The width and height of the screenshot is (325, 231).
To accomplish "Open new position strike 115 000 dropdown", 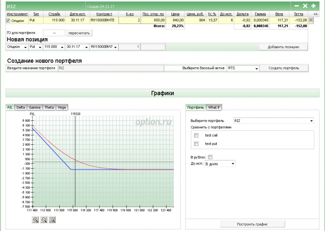I will tap(54, 47).
